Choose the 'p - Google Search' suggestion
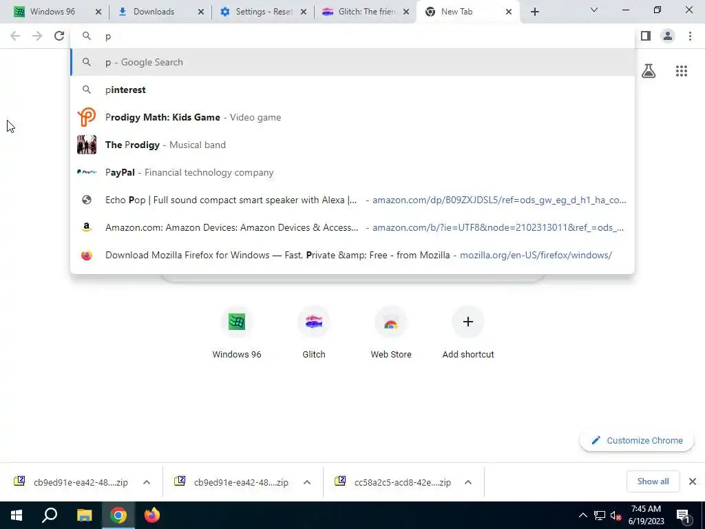This screenshot has height=529, width=705. (352, 62)
